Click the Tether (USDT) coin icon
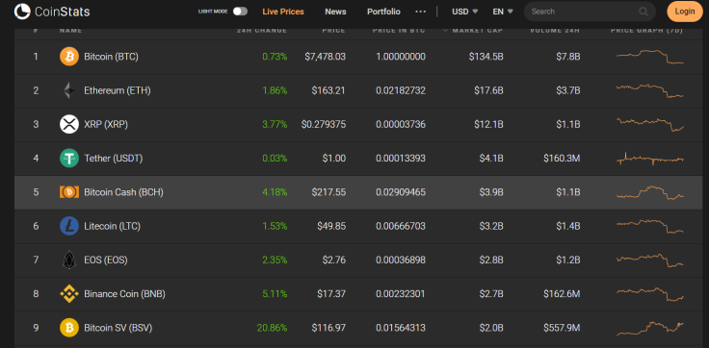This screenshot has width=709, height=348. tap(69, 158)
